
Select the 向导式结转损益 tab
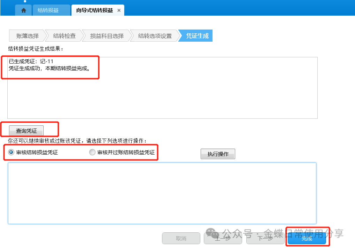point(94,10)
